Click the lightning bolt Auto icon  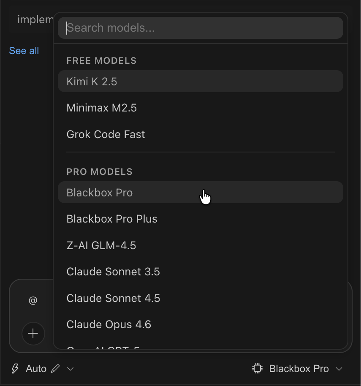tap(15, 369)
